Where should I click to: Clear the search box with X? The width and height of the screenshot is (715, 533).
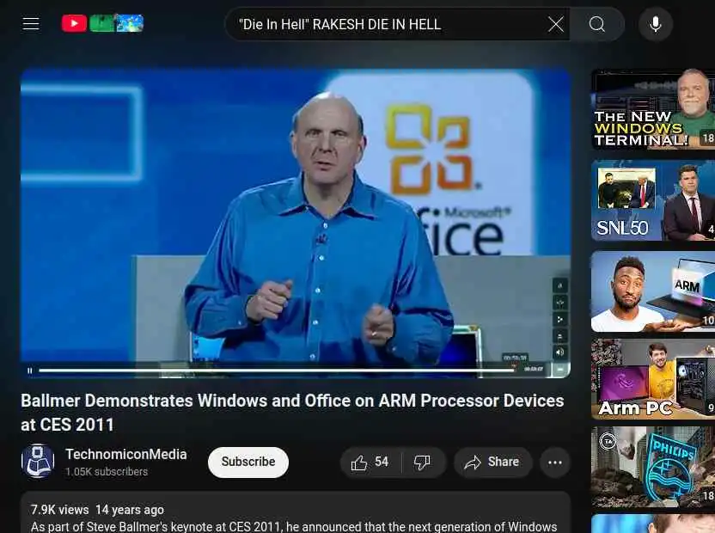point(556,24)
